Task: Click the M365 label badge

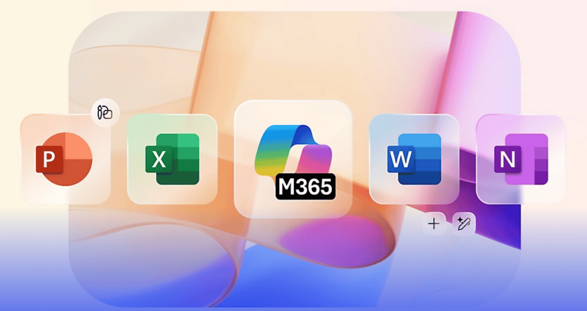Action: [305, 186]
